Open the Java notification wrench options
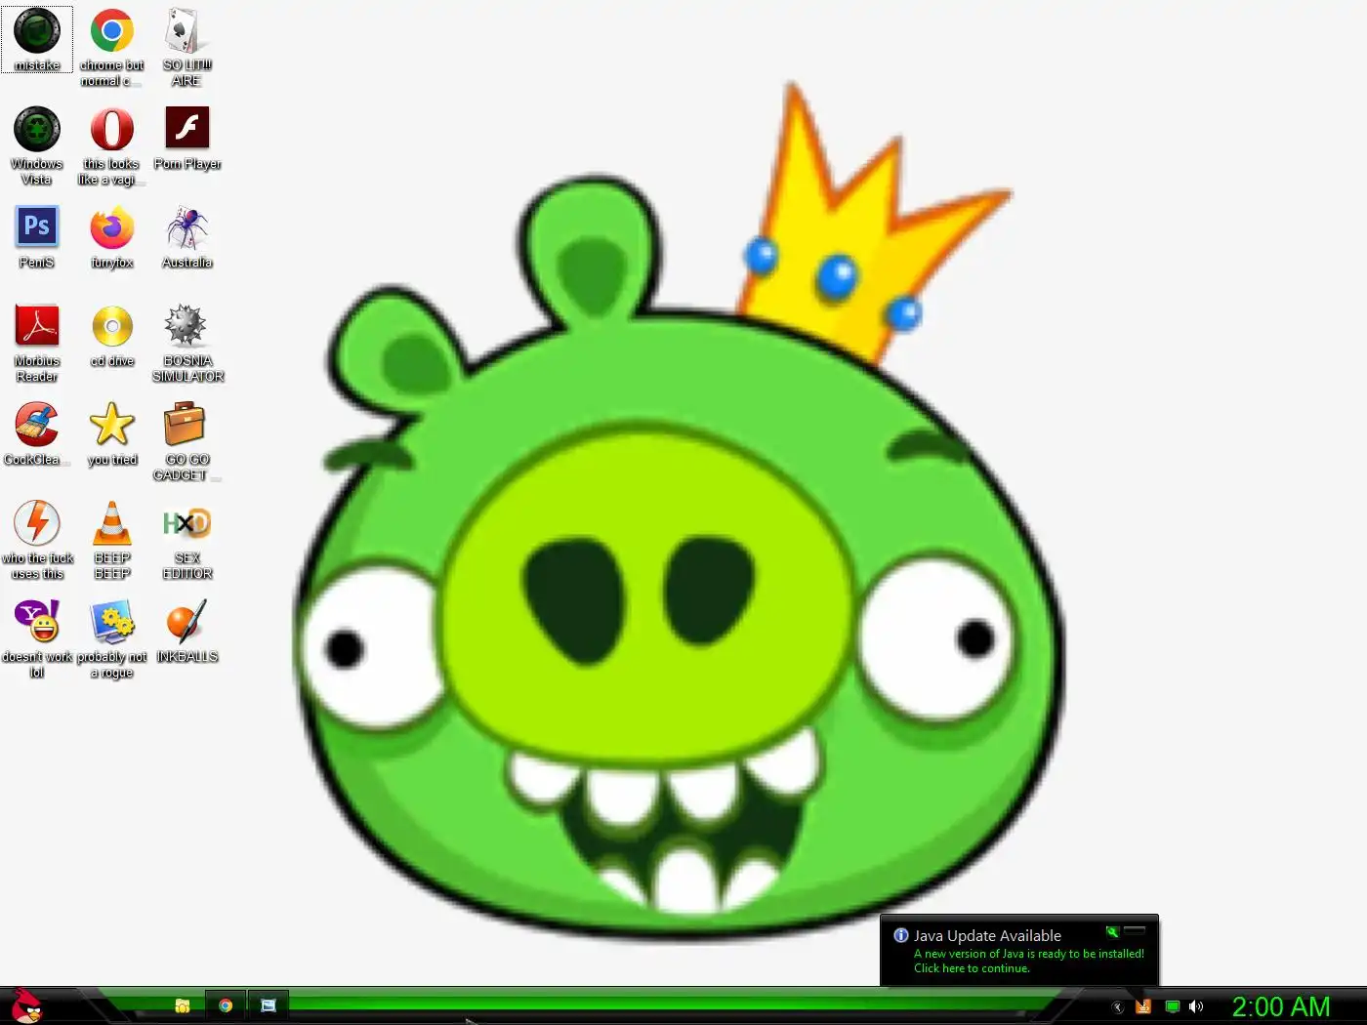 (x=1111, y=931)
